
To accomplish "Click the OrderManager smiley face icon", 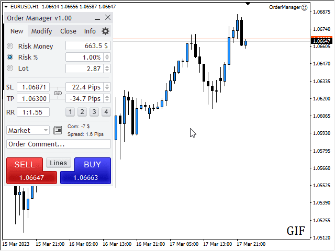I will pyautogui.click(x=304, y=7).
